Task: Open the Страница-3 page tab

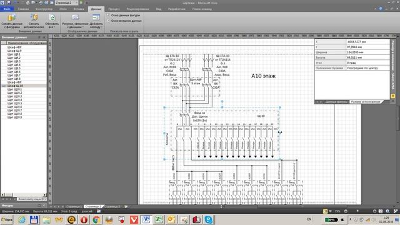Action: [x=112, y=207]
